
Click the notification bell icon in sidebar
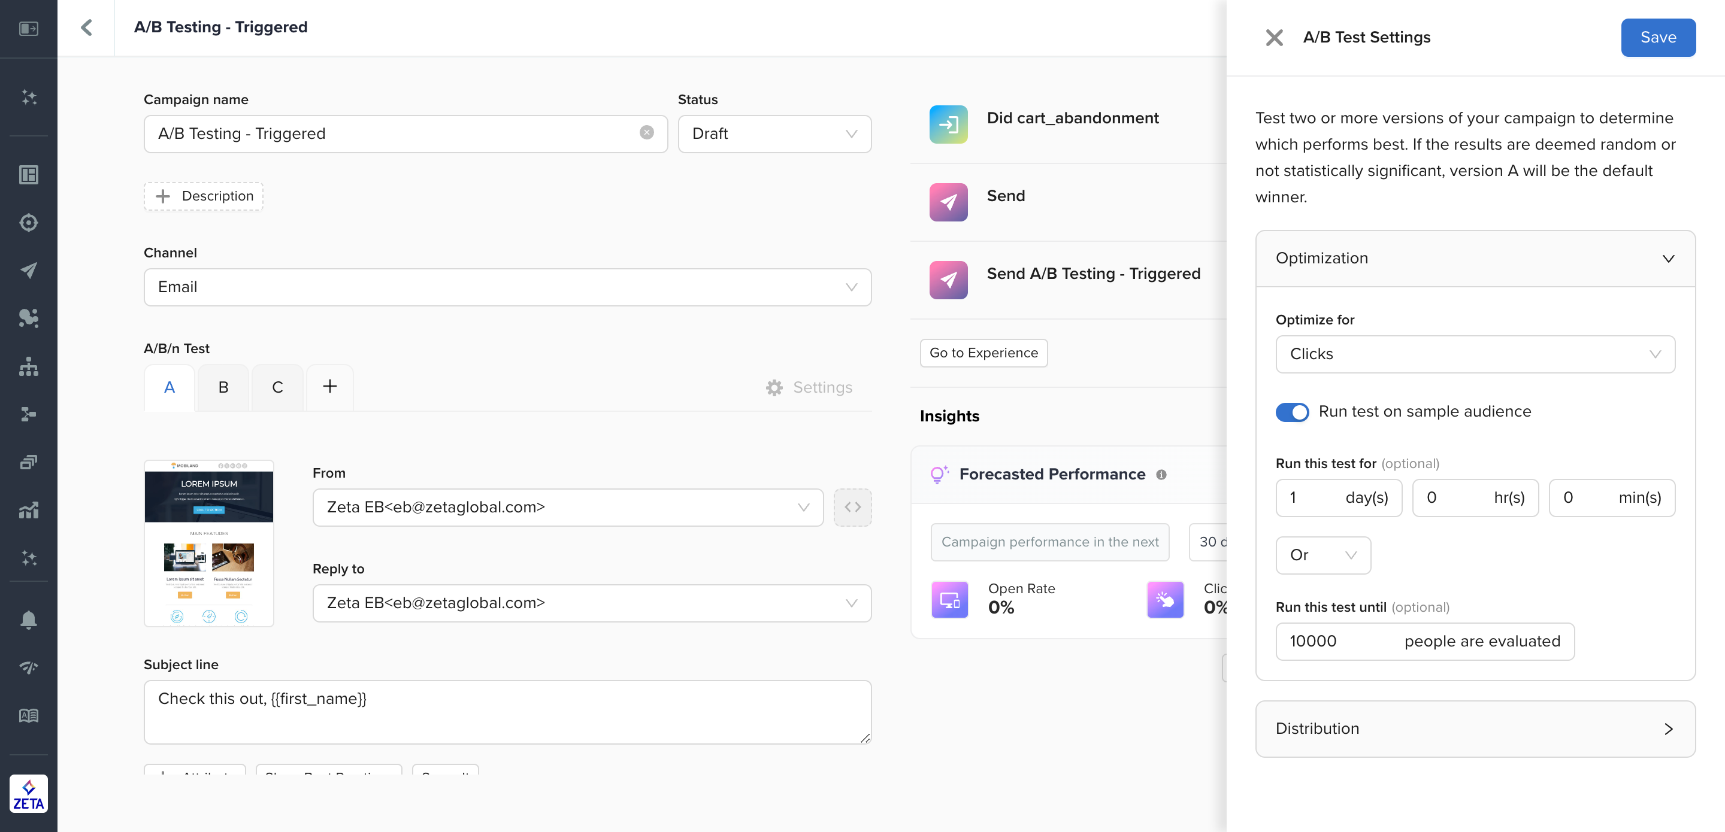(x=28, y=619)
